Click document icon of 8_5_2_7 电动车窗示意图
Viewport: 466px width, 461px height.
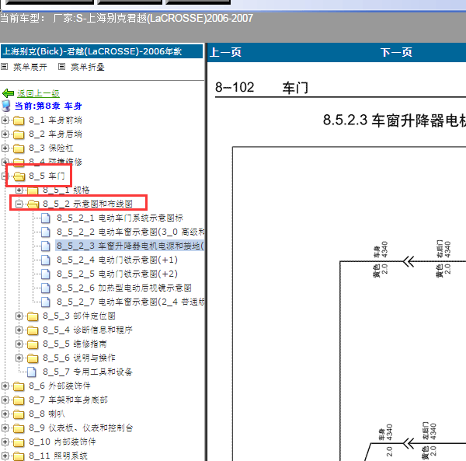46,302
